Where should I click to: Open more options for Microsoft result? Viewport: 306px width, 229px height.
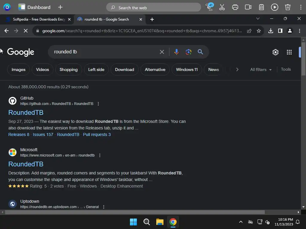(100, 155)
